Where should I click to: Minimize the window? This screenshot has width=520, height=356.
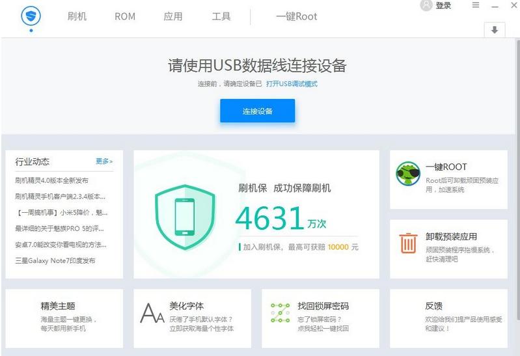(x=495, y=6)
